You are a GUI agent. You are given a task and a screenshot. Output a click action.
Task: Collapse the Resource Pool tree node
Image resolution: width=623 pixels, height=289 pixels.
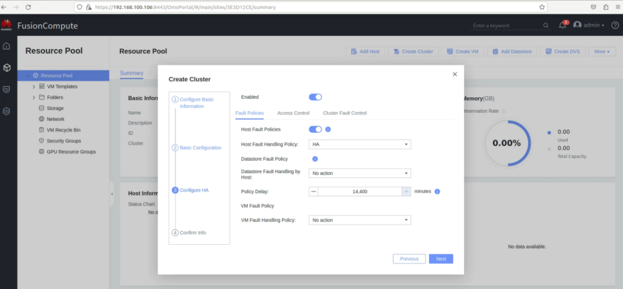[28, 76]
